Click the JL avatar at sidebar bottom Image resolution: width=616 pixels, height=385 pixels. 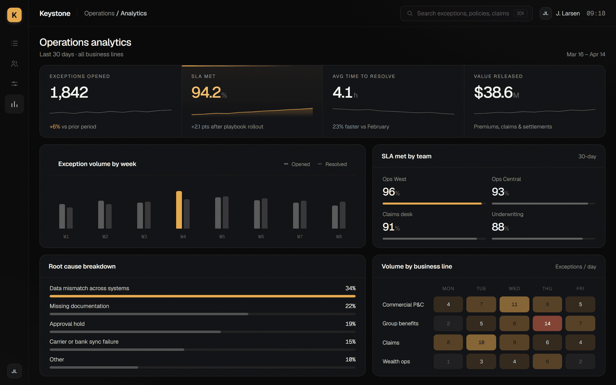pyautogui.click(x=14, y=371)
